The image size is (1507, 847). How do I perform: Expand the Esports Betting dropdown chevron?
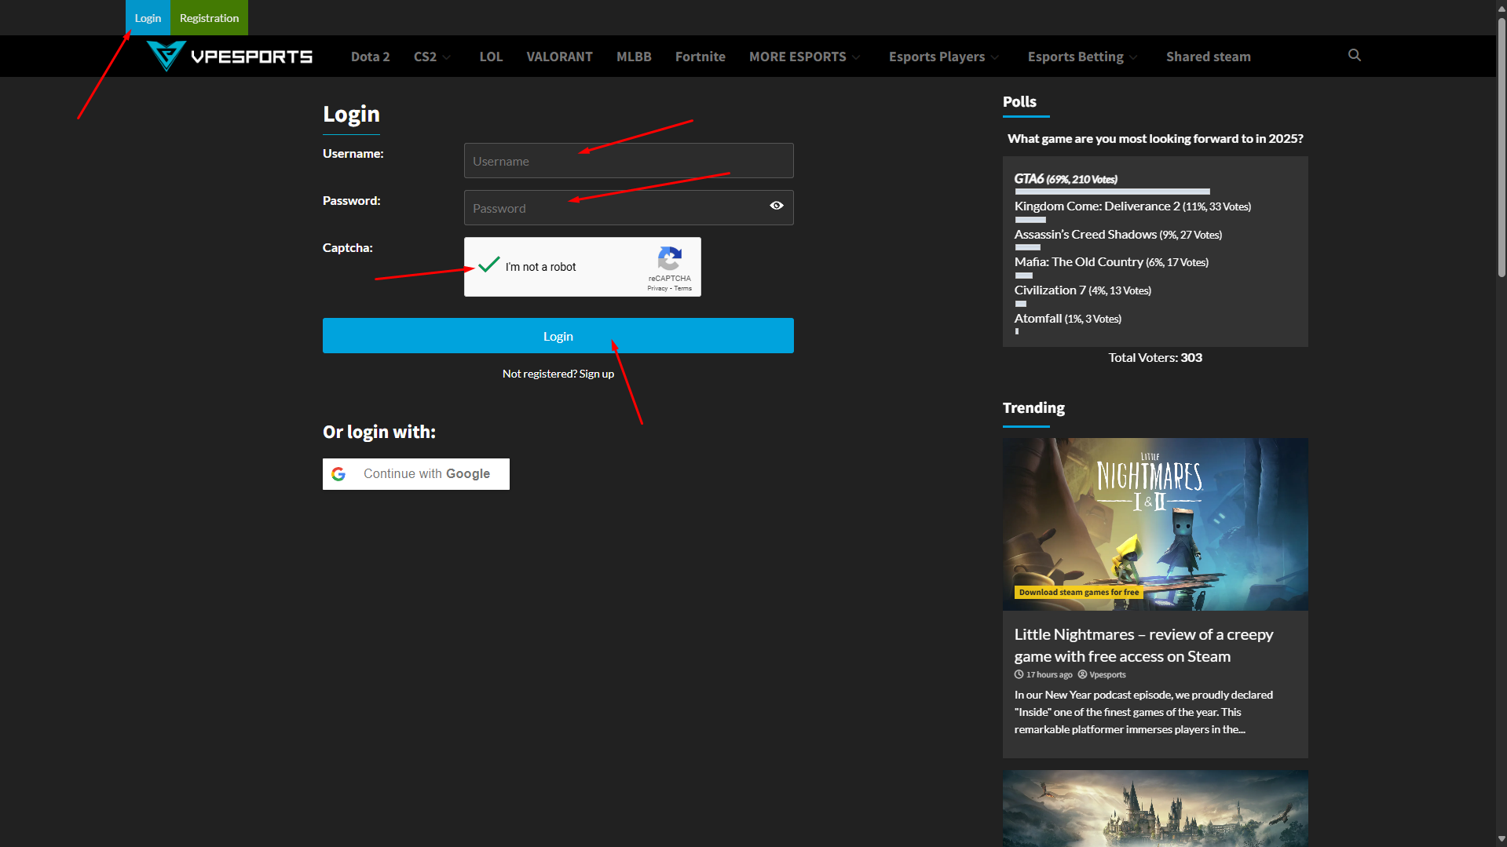1133,57
